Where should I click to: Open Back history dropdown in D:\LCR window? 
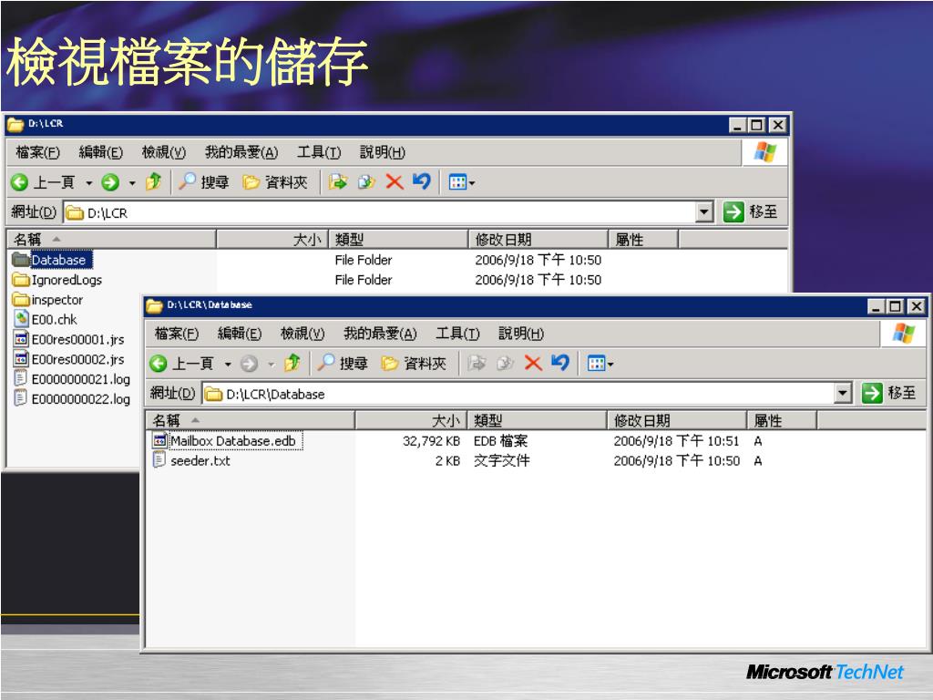tap(88, 182)
